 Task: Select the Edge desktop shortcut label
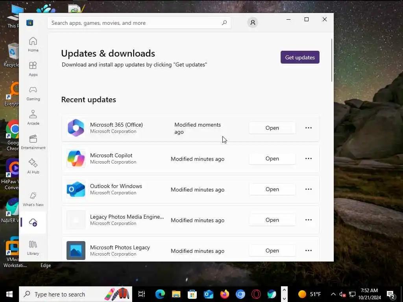click(46, 265)
